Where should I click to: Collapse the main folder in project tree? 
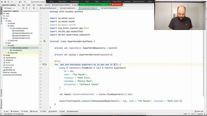point(4,21)
